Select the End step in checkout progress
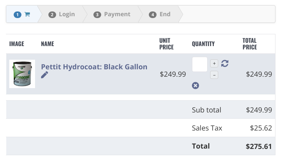Screen dimensions: 281x160 [160, 14]
